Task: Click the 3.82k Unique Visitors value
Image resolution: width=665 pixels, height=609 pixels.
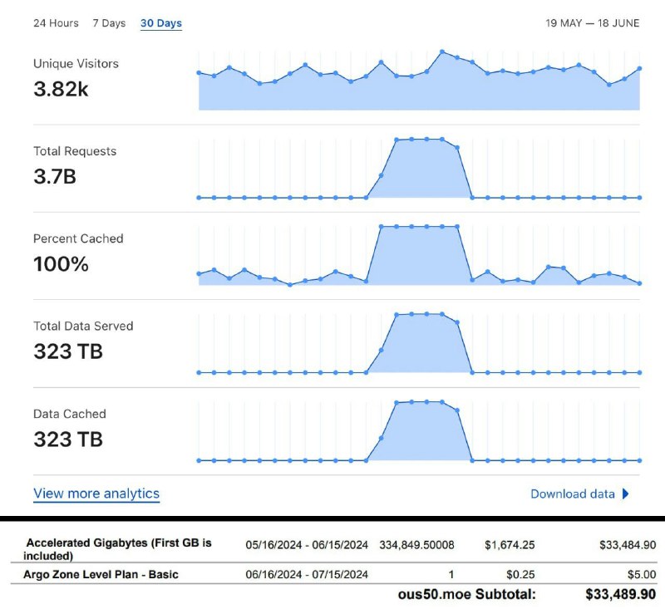Action: point(61,90)
